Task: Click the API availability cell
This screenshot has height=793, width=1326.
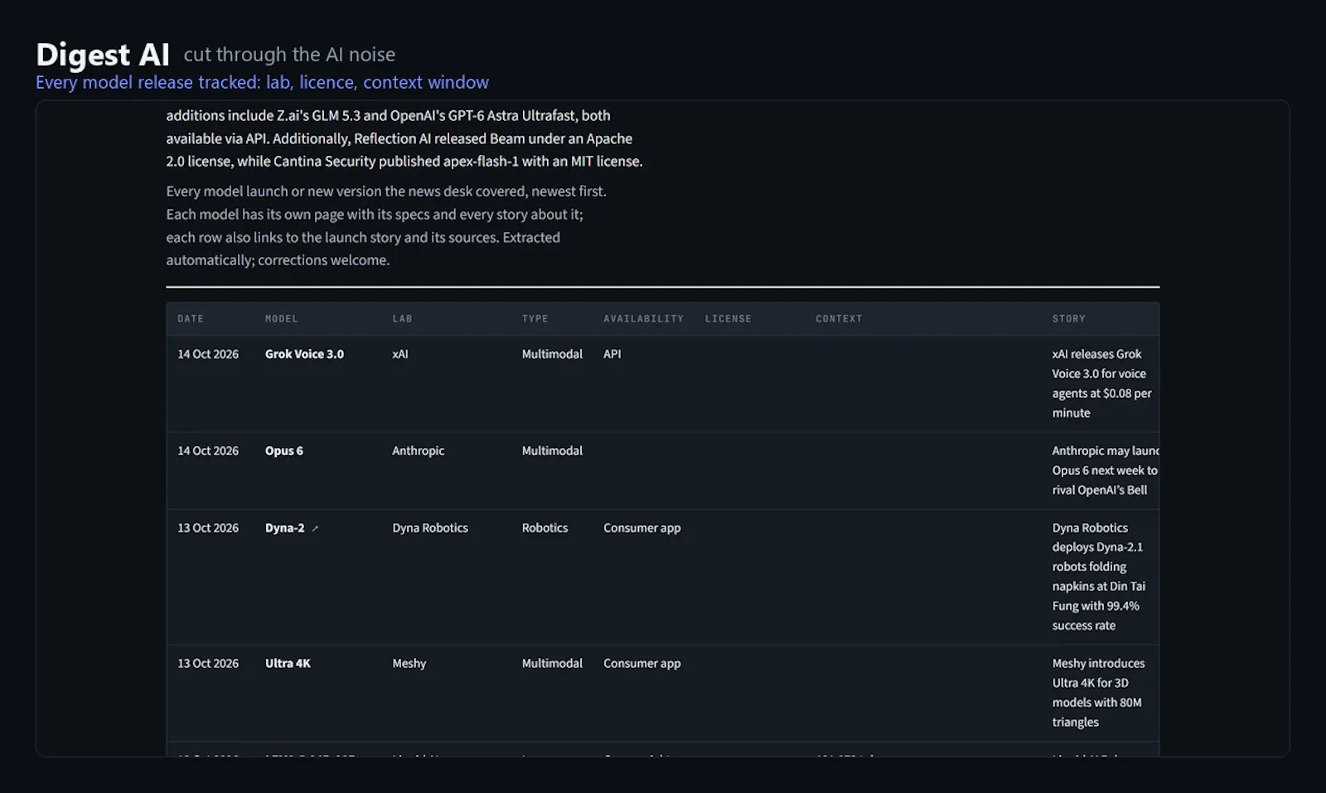Action: point(612,354)
